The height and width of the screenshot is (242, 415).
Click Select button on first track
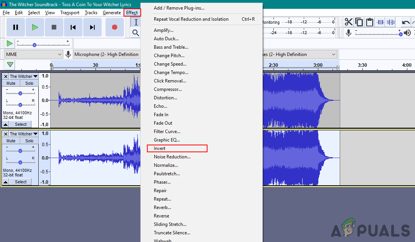[x=21, y=124]
